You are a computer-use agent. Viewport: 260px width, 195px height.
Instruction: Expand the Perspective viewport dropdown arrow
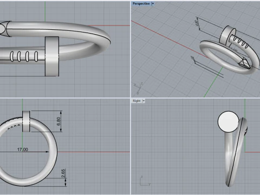[153, 4]
